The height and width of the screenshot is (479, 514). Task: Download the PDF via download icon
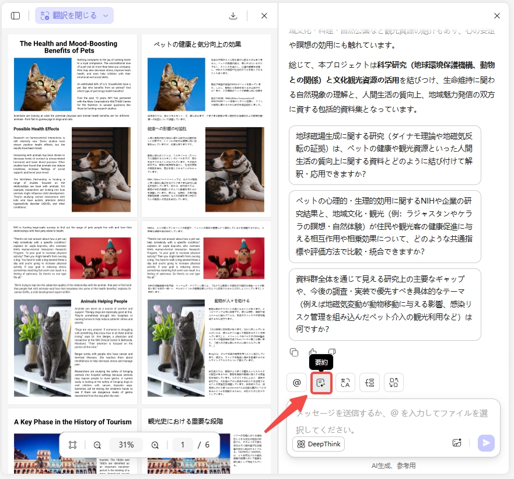point(233,16)
